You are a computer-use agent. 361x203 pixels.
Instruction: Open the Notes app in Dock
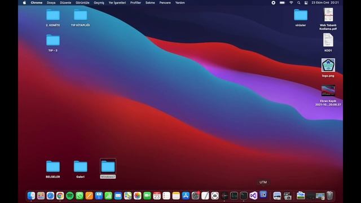[x=176, y=196]
